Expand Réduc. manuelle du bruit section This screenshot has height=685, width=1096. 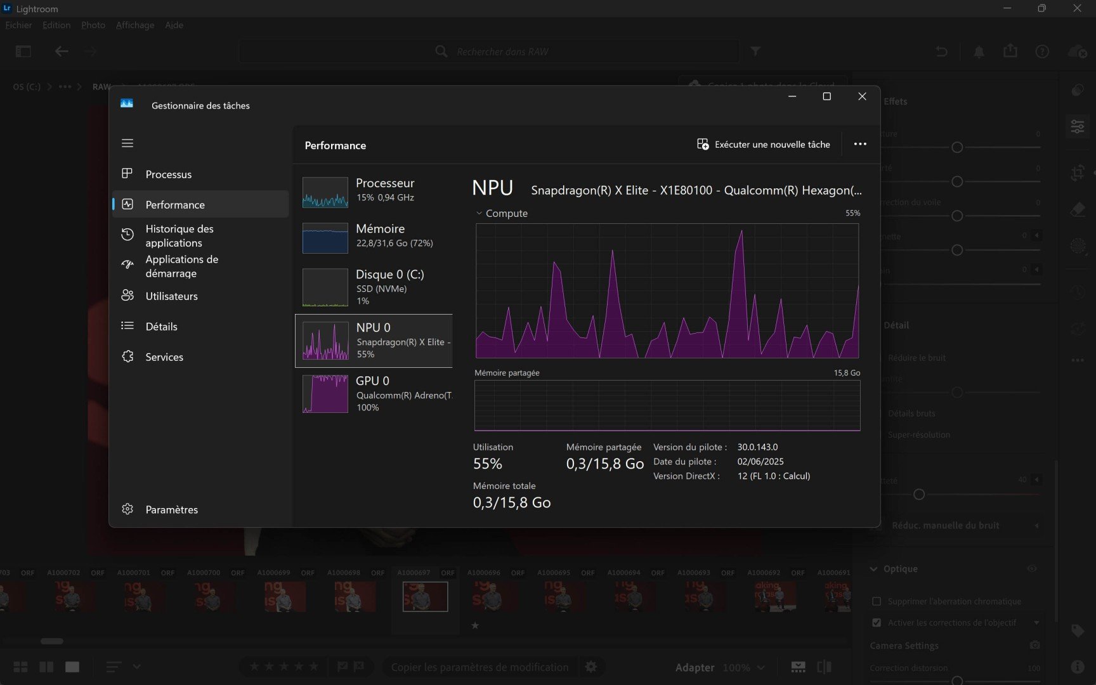tap(1036, 525)
